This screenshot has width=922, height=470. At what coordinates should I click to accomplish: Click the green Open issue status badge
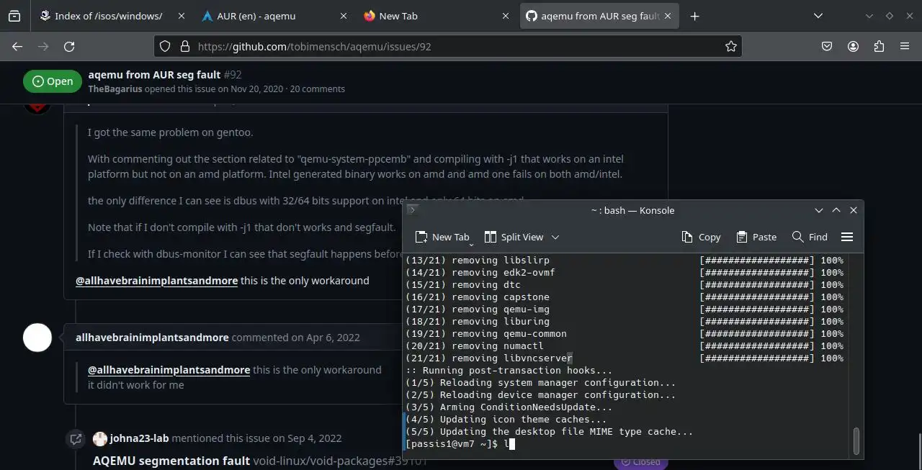[53, 81]
